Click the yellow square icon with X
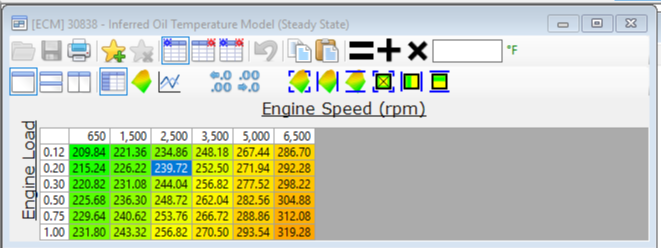Viewport: 661px width, 248px height. 384,81
